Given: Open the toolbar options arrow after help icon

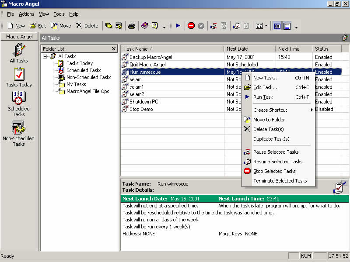Looking at the screenshot, I should pos(164,28).
